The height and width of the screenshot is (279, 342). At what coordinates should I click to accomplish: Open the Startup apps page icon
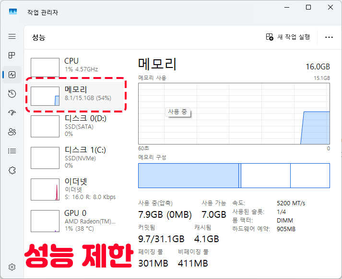click(x=12, y=113)
